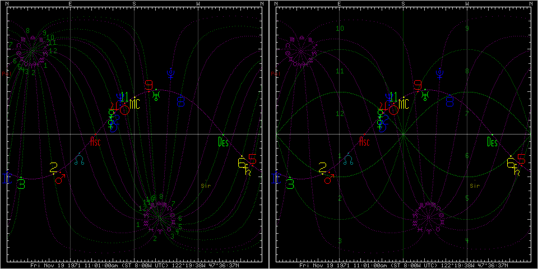Select the W compass label above left chart
The image size is (538, 269).
point(198,3)
